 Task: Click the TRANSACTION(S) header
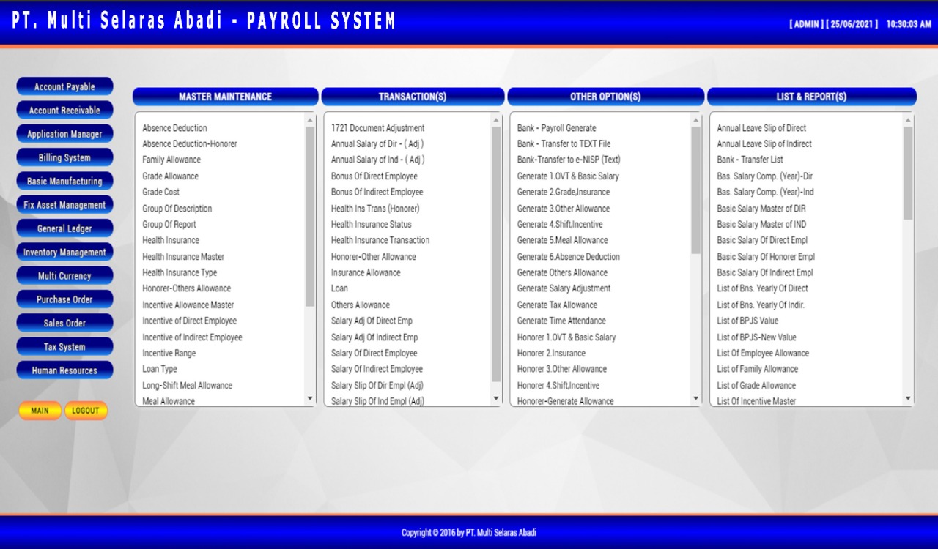pos(413,97)
